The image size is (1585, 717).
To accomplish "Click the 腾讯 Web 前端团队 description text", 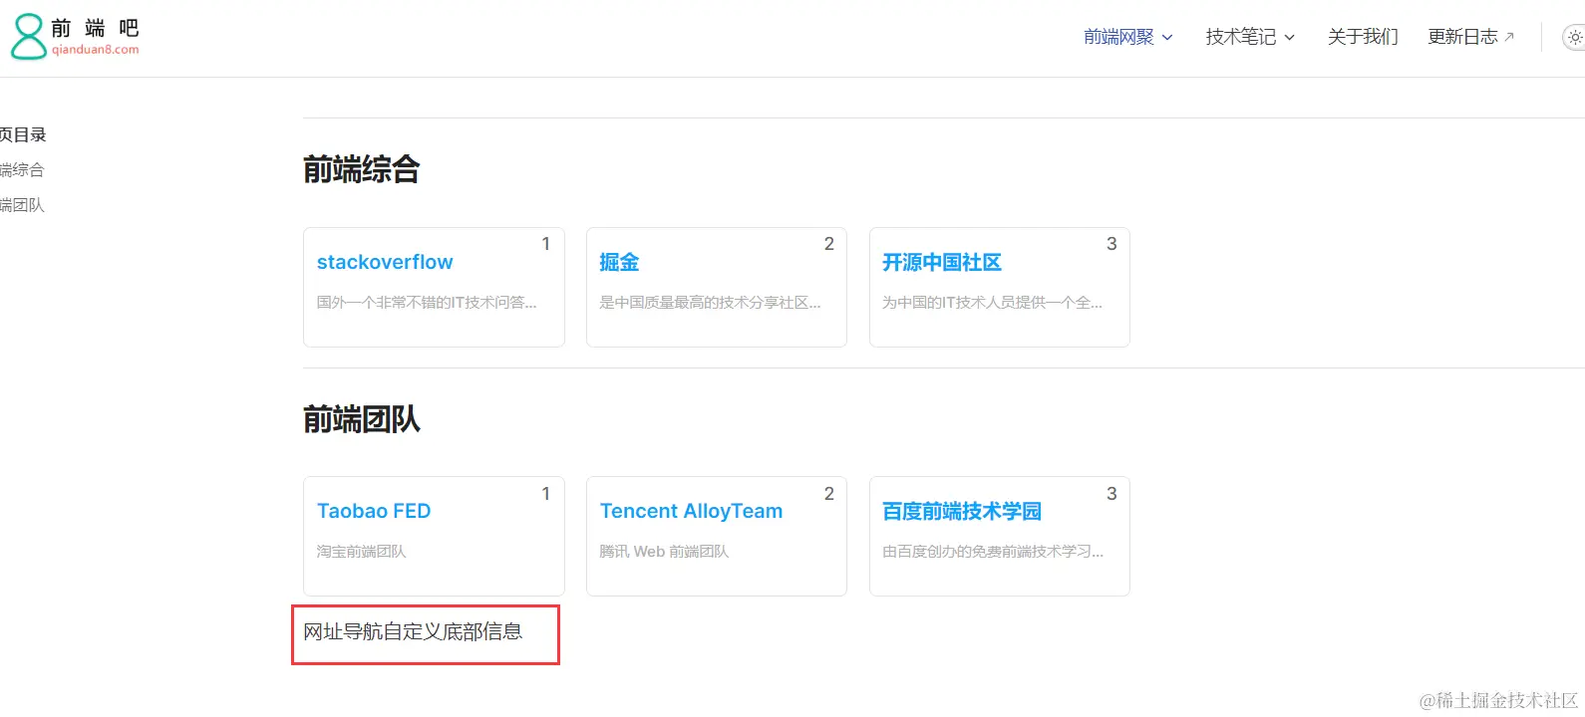I will (x=664, y=551).
